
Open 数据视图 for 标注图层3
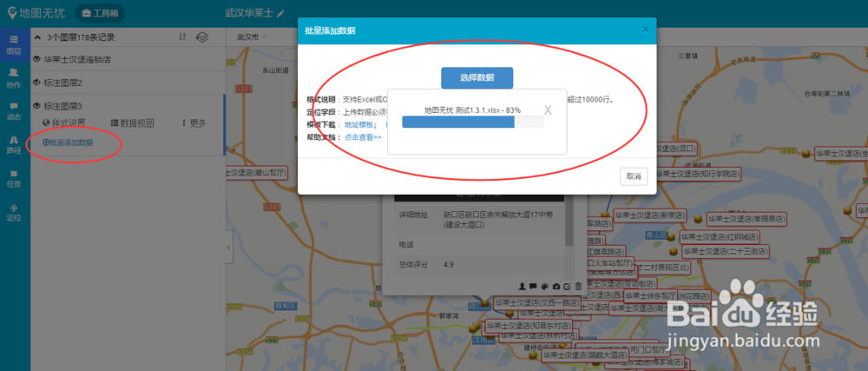tap(132, 123)
